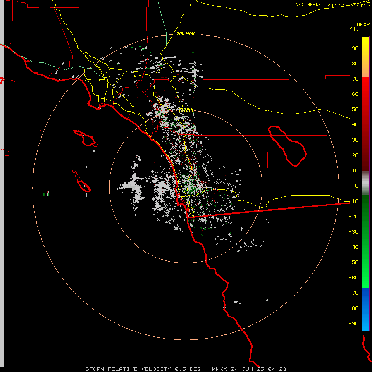The height and width of the screenshot is (372, 372).
Task: Click the -90 value on the velocity scale
Action: 353,324
